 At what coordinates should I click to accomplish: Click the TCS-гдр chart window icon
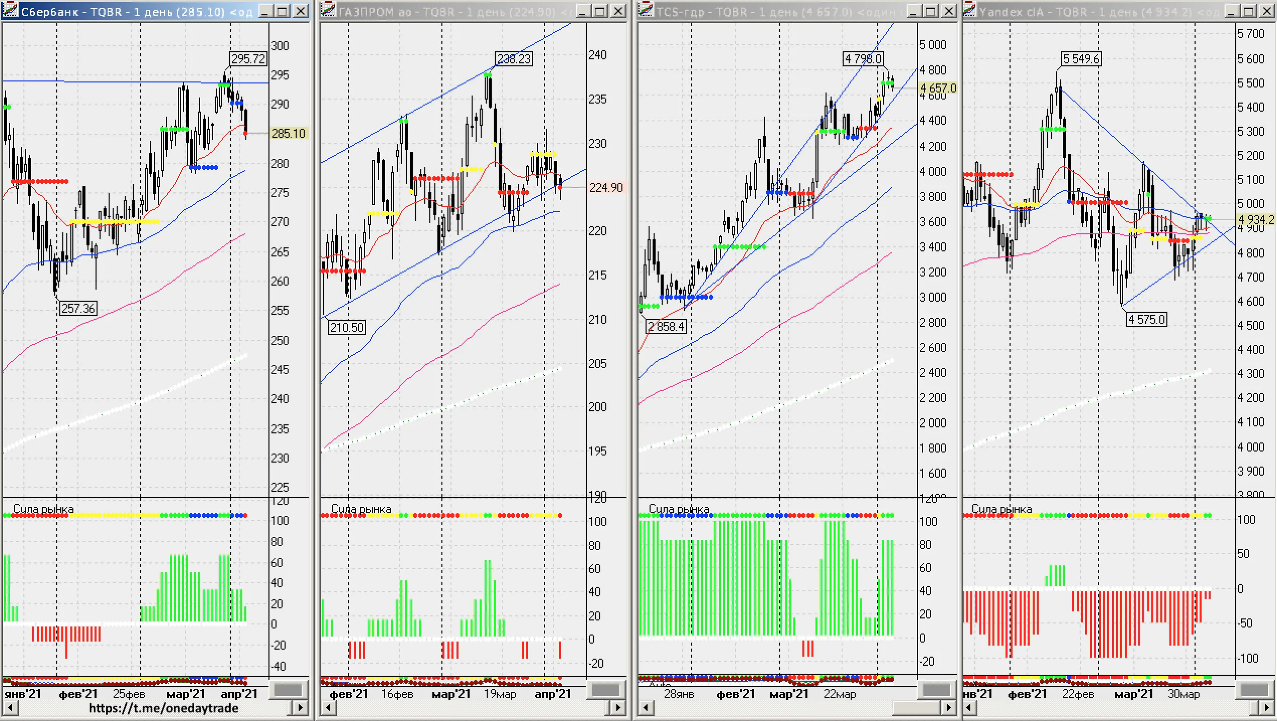click(646, 11)
